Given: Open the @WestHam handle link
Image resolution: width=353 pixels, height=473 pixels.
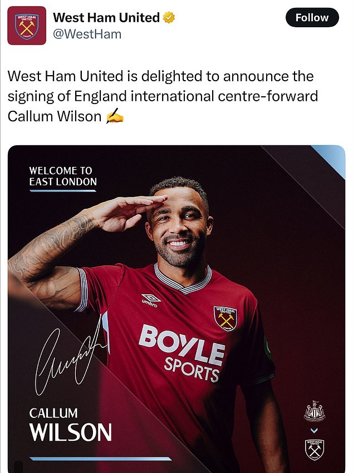Looking at the screenshot, I should pos(87,34).
